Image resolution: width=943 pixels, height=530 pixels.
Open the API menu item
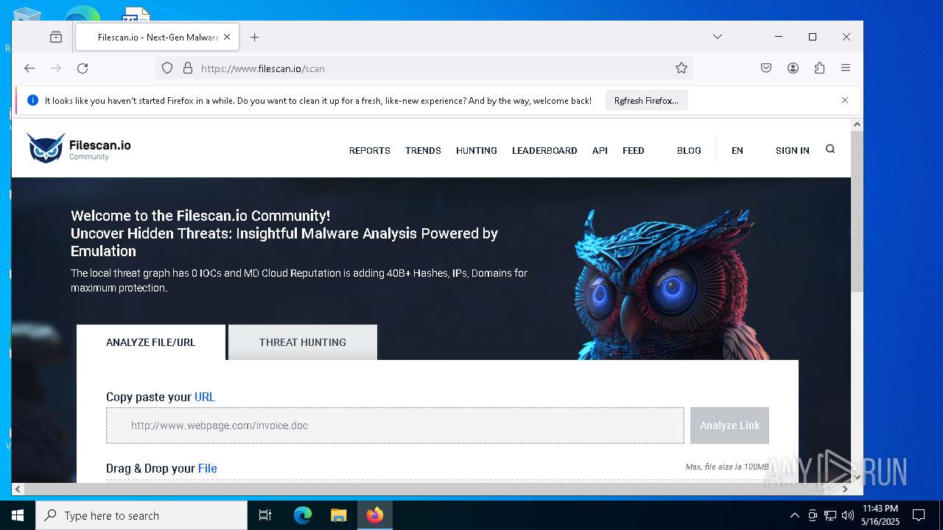coord(600,150)
